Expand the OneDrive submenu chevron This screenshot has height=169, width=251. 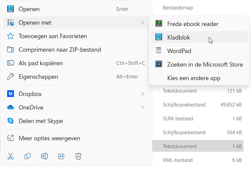[x=142, y=107]
